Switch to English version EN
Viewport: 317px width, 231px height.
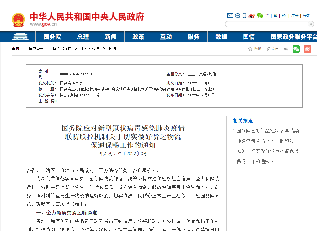click(284, 16)
